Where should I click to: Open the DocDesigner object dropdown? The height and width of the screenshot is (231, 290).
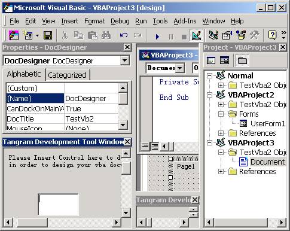pyautogui.click(x=125, y=60)
